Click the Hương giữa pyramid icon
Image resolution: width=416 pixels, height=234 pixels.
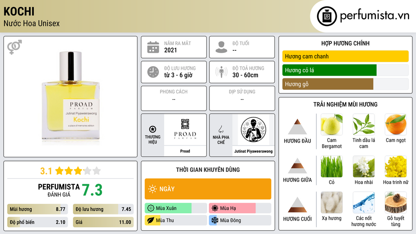297,166
